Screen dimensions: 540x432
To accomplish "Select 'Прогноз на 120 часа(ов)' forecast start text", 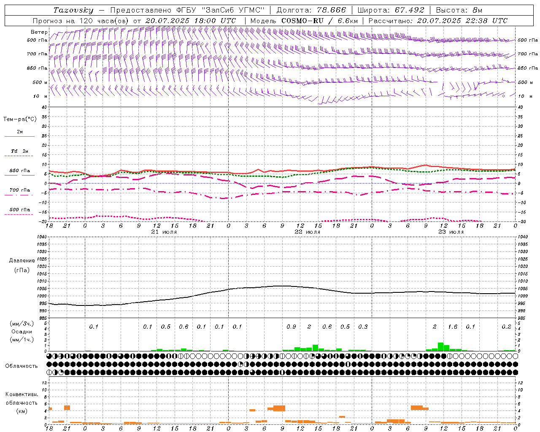I will click(81, 21).
